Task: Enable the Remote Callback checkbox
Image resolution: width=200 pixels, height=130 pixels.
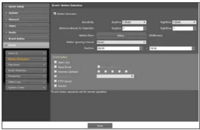Action: [55, 71]
